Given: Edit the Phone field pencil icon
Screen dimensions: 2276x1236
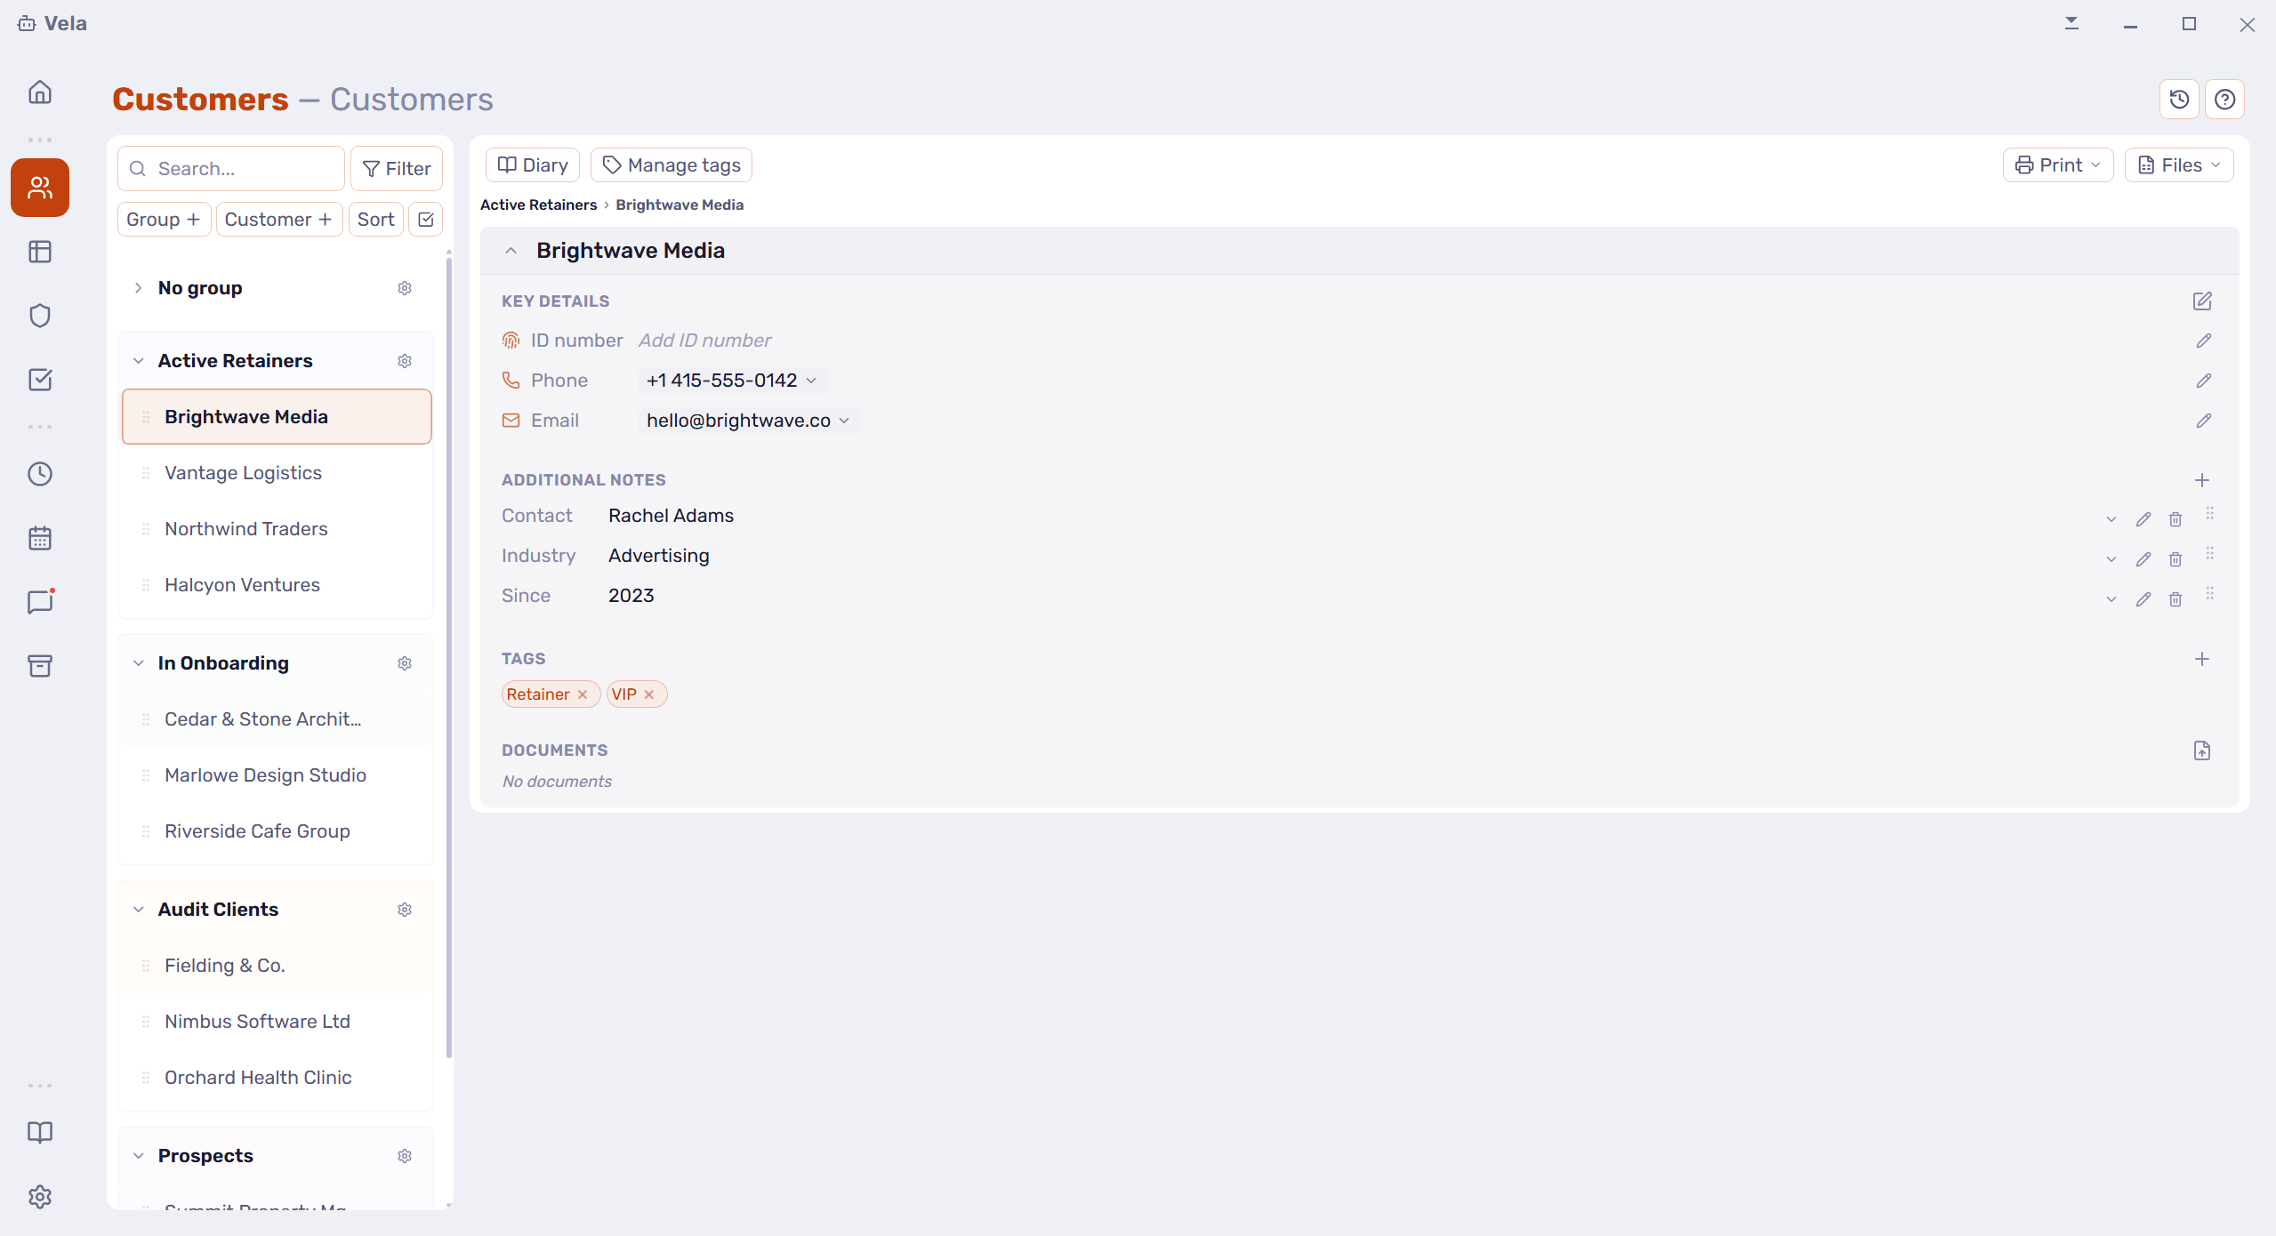Looking at the screenshot, I should (2203, 381).
